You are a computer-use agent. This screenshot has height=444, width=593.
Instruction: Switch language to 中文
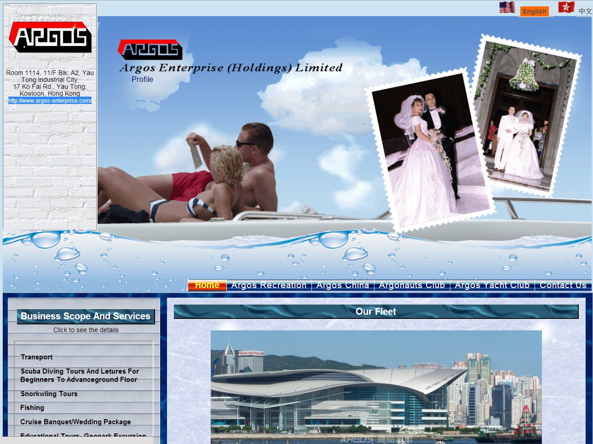585,12
